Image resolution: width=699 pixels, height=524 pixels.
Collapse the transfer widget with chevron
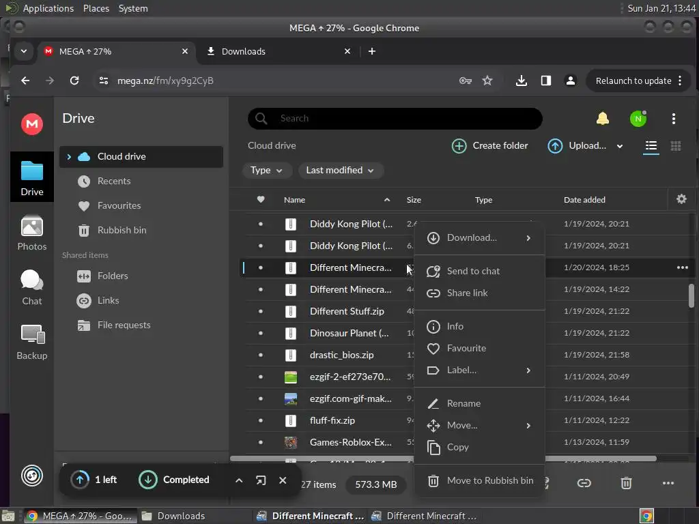pos(239,480)
